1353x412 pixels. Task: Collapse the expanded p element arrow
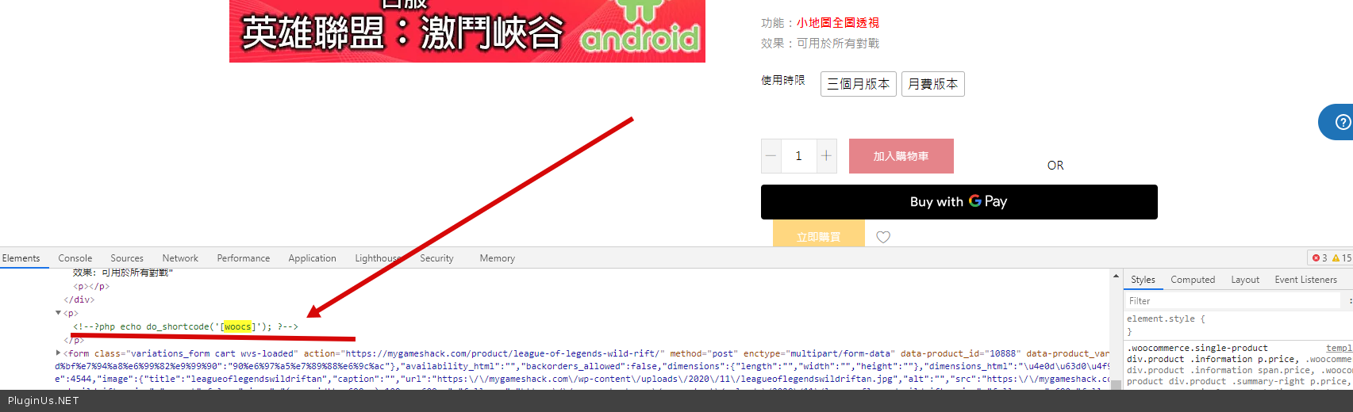click(58, 313)
